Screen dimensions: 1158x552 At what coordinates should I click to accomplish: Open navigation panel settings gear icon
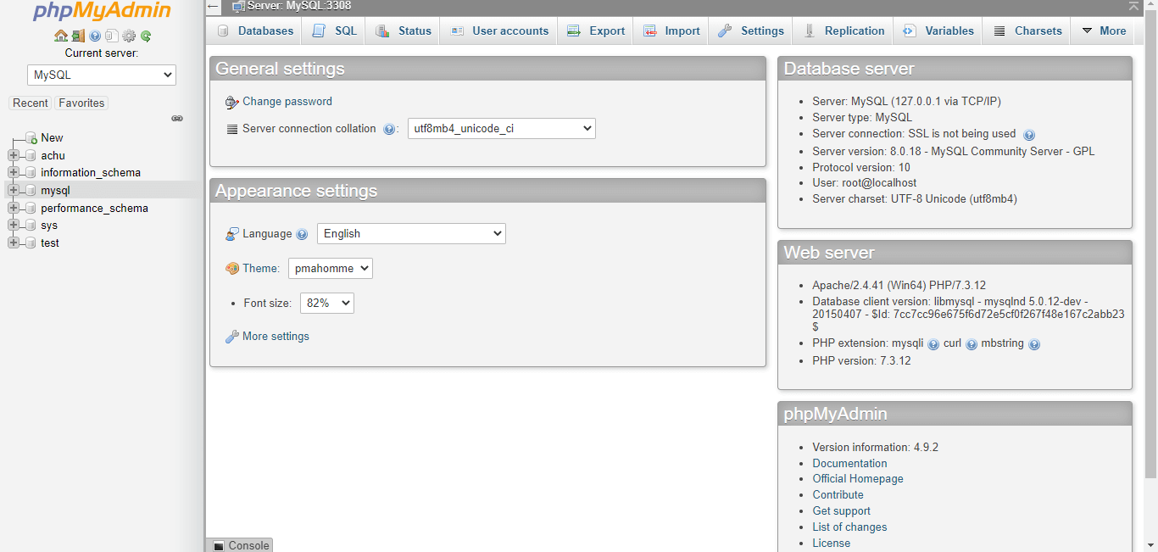(x=129, y=36)
